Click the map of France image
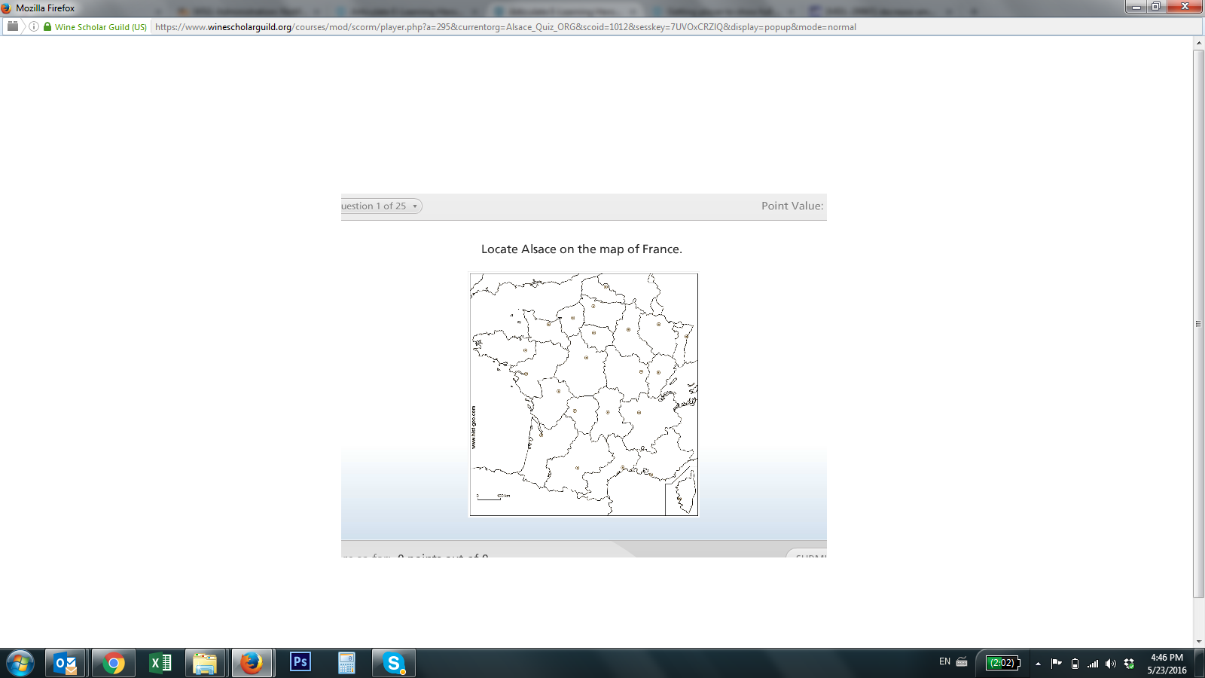This screenshot has height=678, width=1205. pos(584,395)
